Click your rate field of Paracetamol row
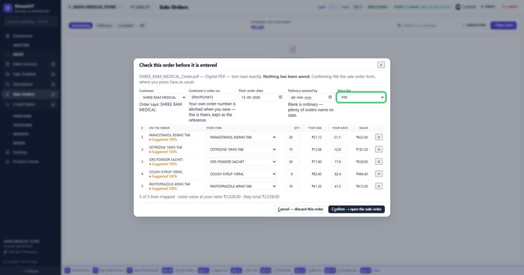This screenshot has width=524, height=275. [339, 137]
